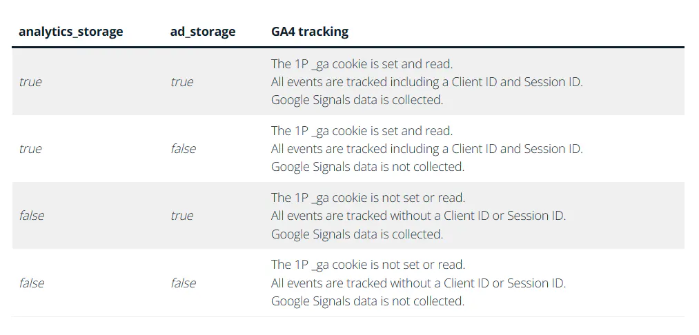Click the second row's ad_storage "false" value

point(183,149)
